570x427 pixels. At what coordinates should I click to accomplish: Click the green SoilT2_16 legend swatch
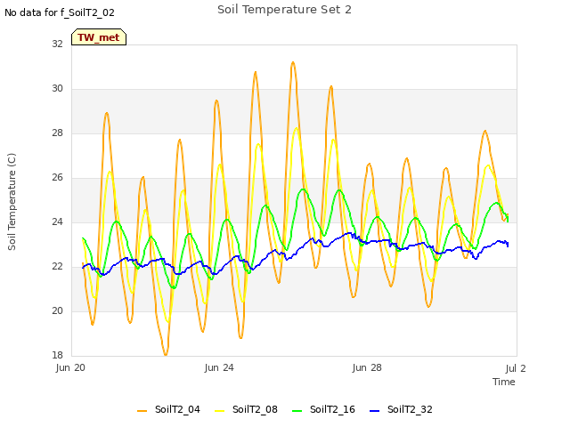pos(297,411)
